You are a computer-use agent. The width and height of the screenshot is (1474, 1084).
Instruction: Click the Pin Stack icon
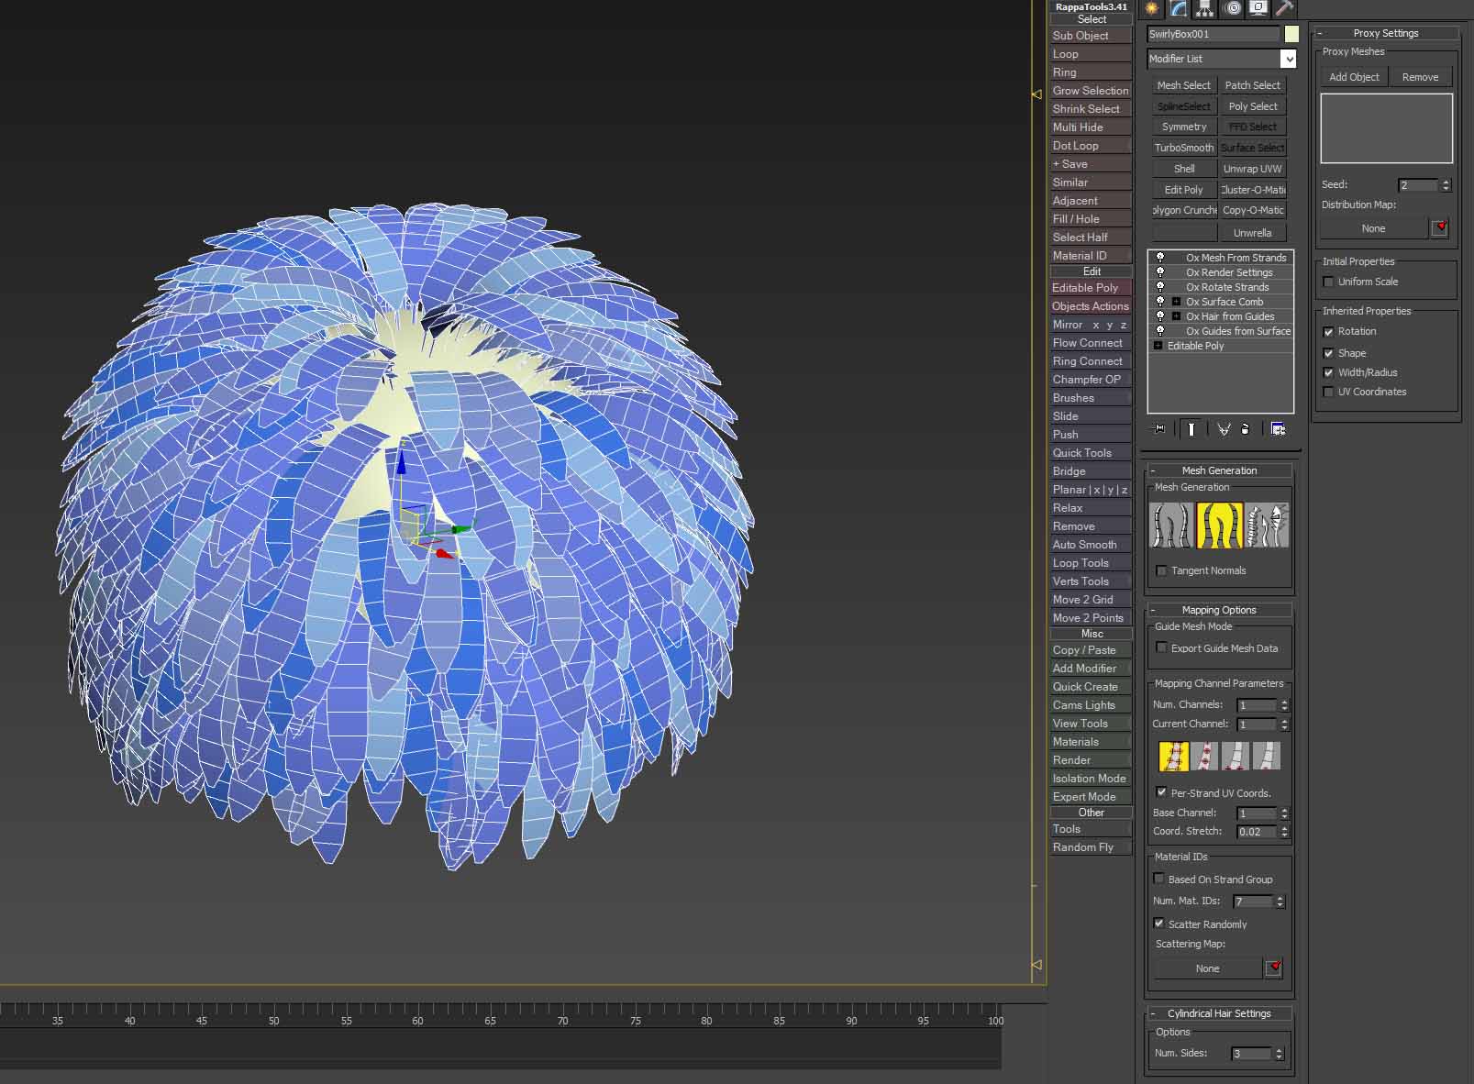coord(1159,429)
